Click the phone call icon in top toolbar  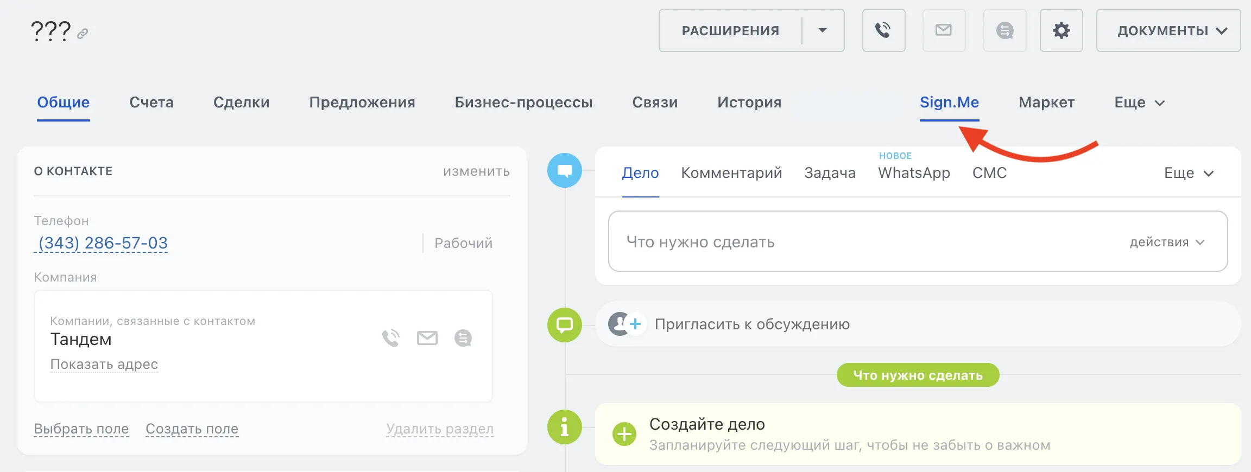tap(883, 30)
